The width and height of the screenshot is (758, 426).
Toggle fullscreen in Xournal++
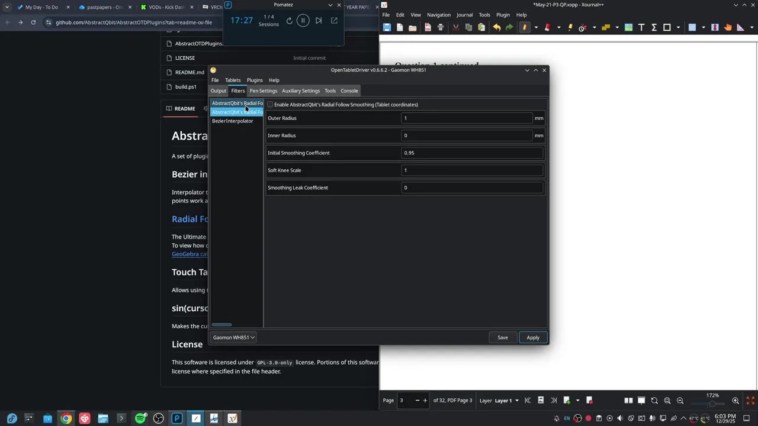pyautogui.click(x=750, y=401)
